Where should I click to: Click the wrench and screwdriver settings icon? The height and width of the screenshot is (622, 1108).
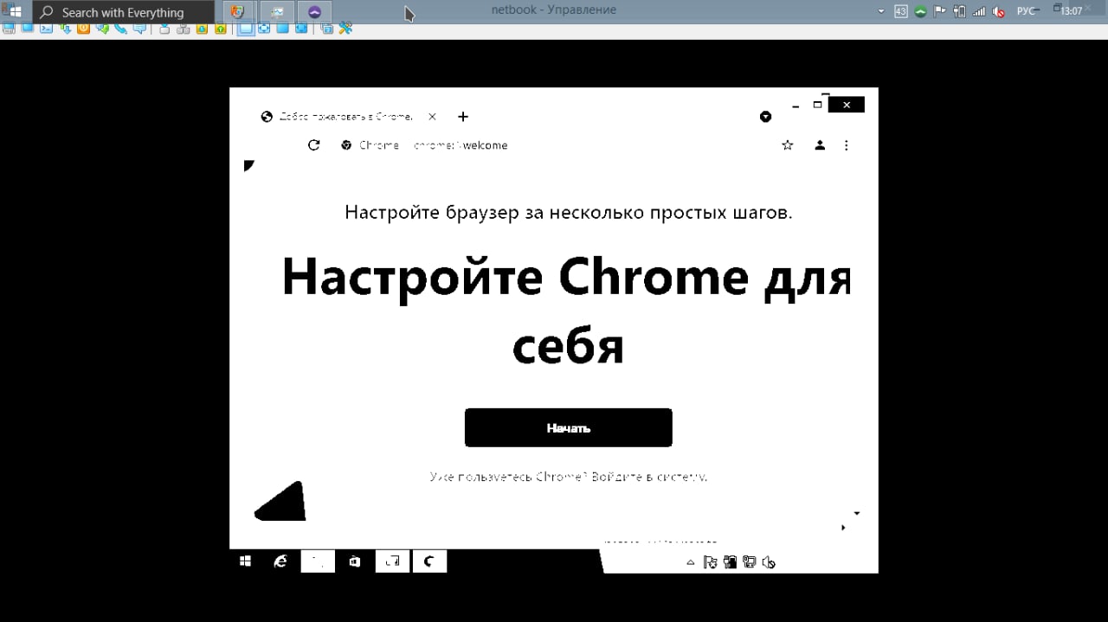click(345, 29)
